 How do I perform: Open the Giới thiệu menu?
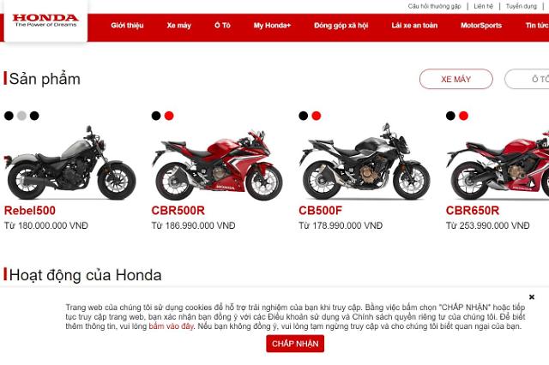127,25
